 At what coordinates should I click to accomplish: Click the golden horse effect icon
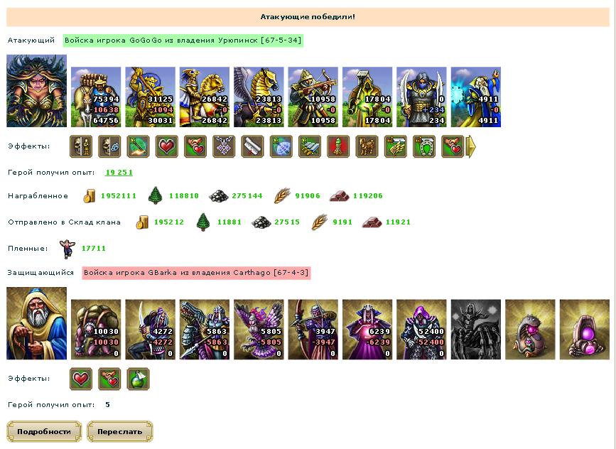tap(367, 146)
